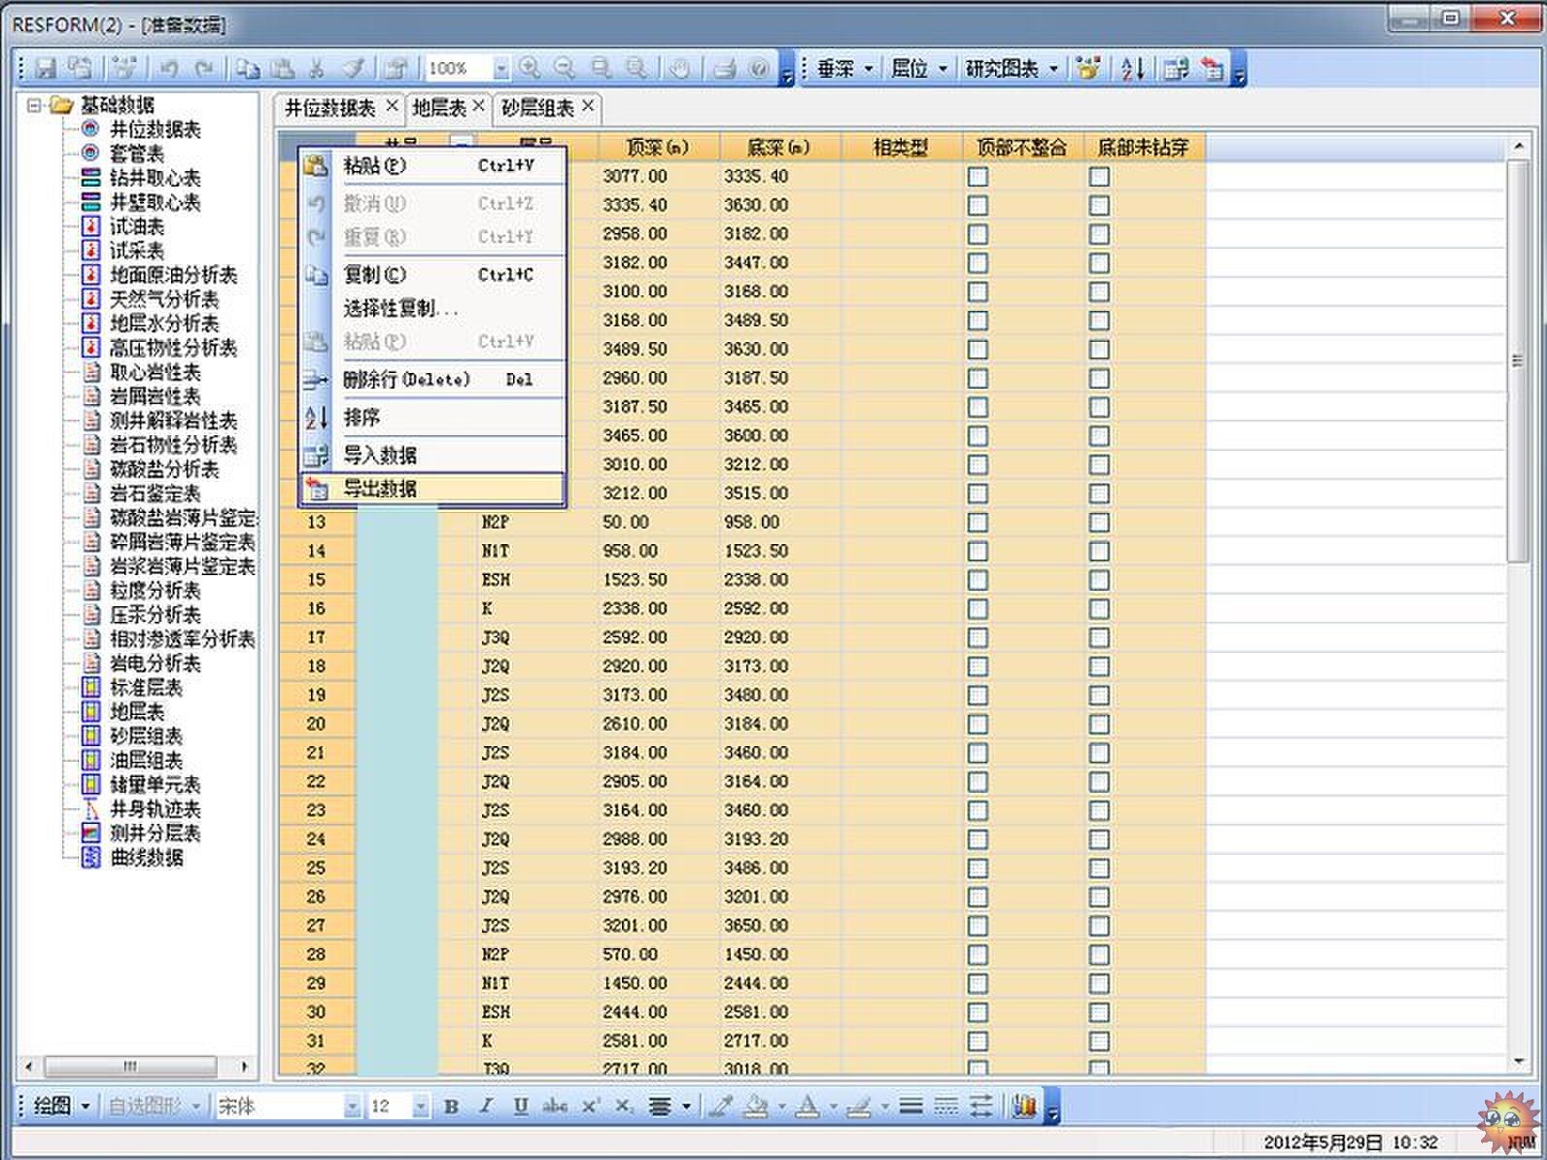Choose 删除行 (Delete) from the context menu

click(x=431, y=380)
